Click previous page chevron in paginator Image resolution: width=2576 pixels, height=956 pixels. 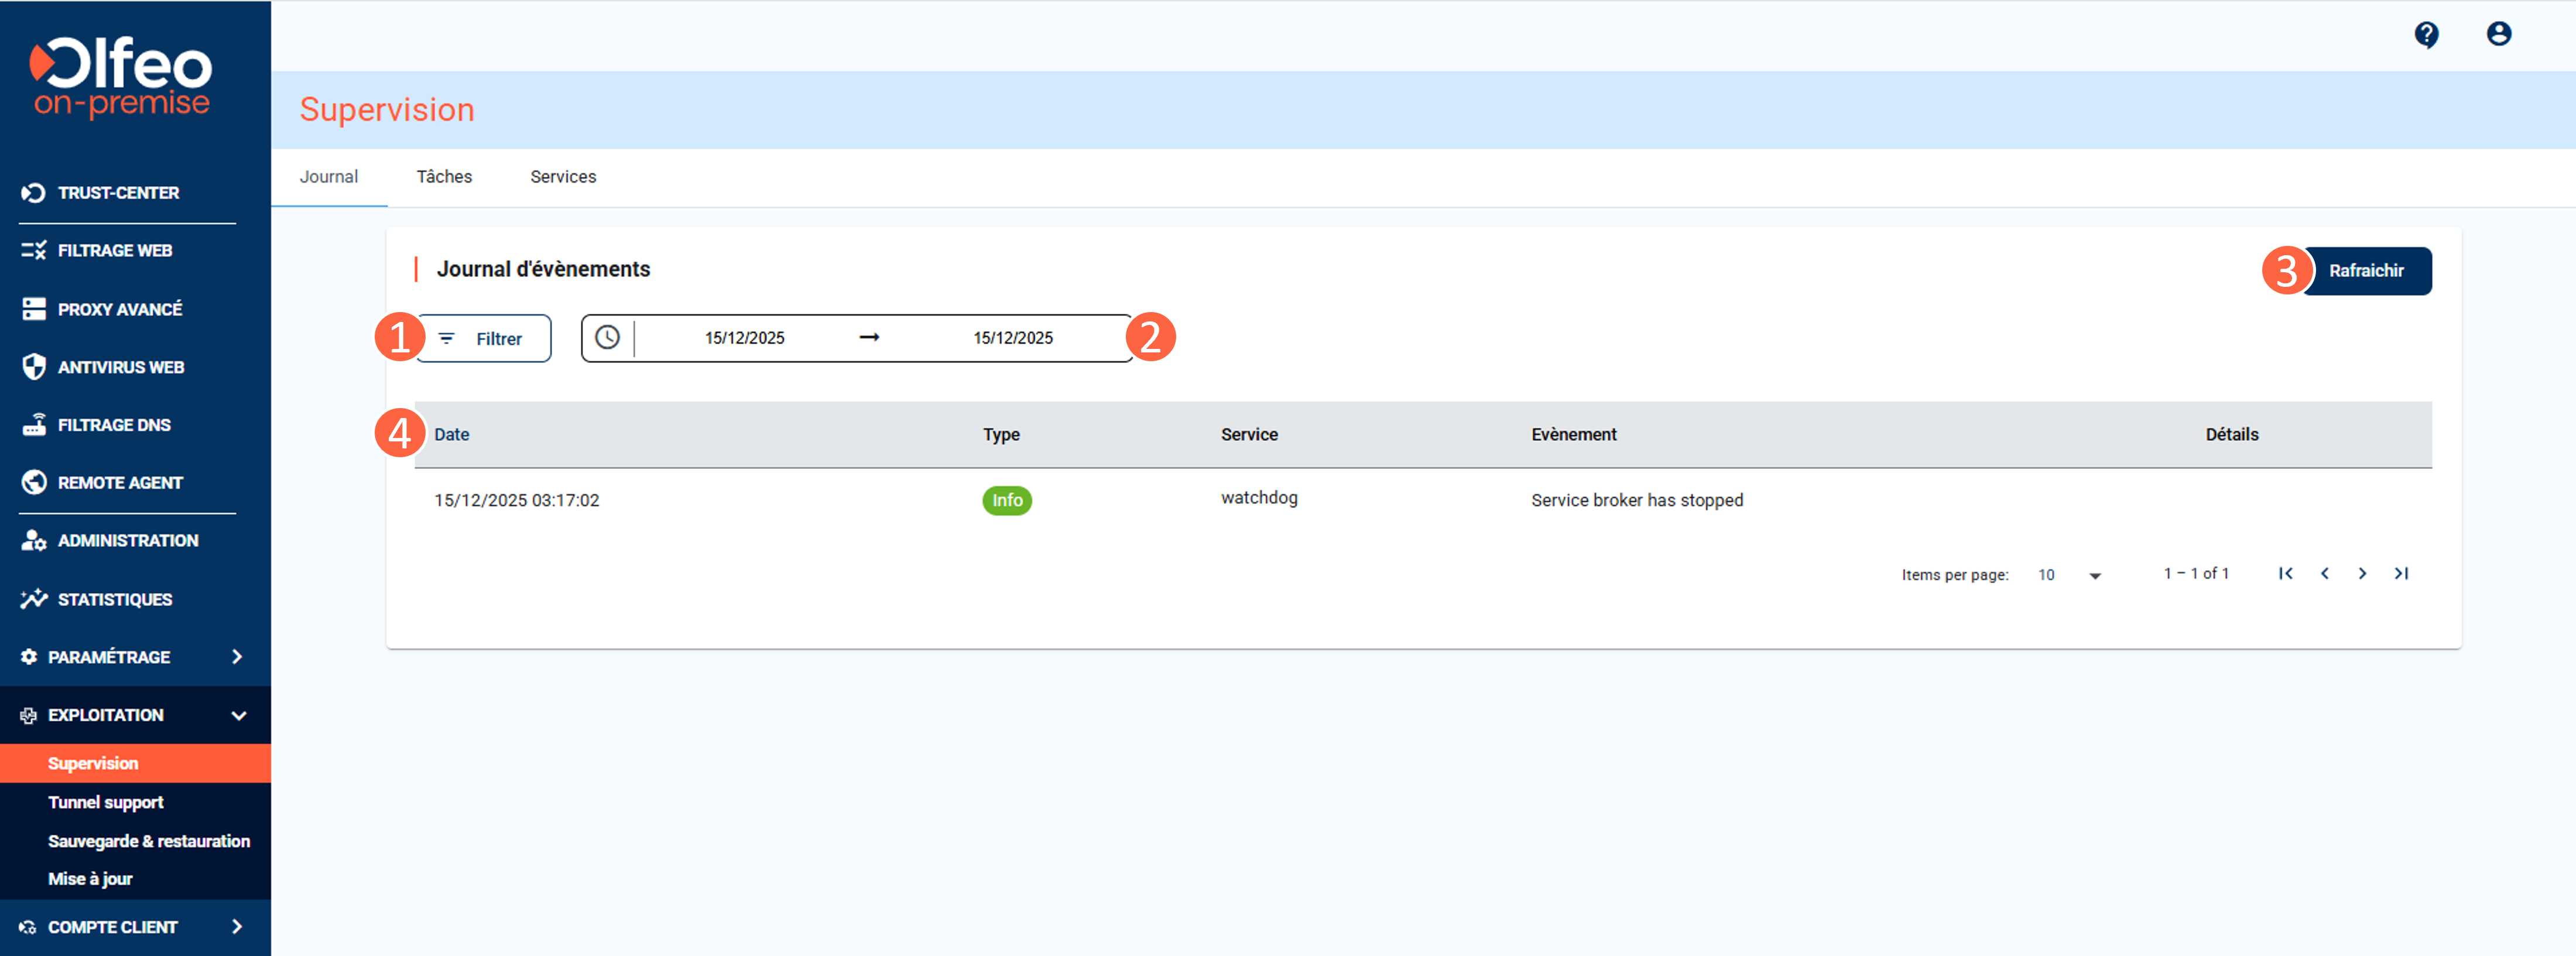(x=2324, y=574)
